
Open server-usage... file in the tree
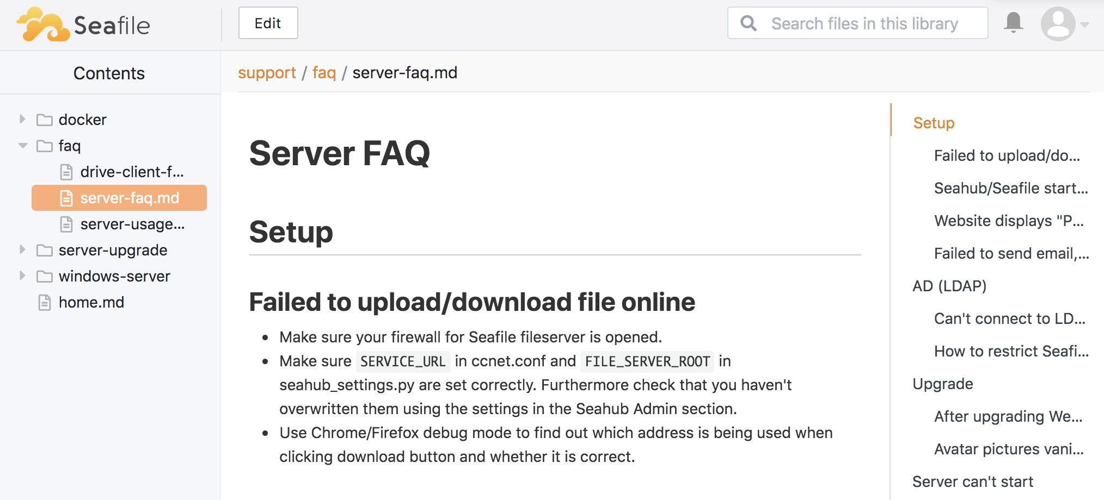click(132, 224)
